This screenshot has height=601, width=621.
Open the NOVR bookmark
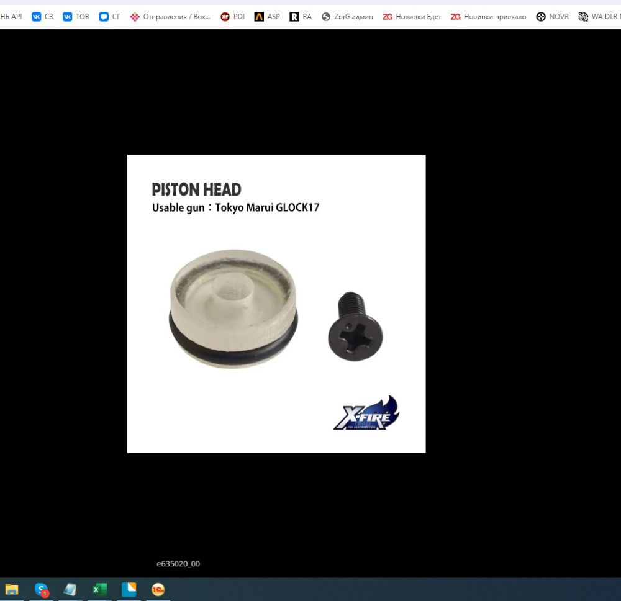click(x=553, y=17)
